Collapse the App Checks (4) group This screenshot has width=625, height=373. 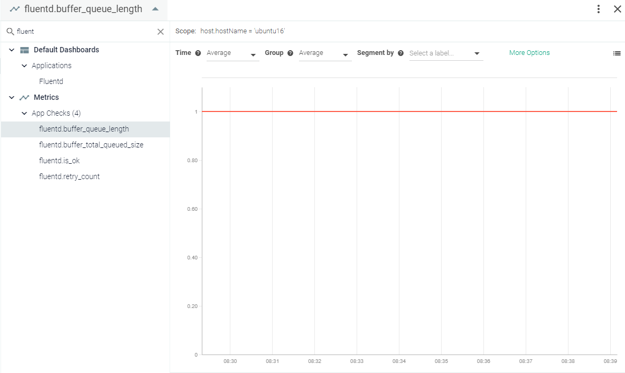coord(24,113)
